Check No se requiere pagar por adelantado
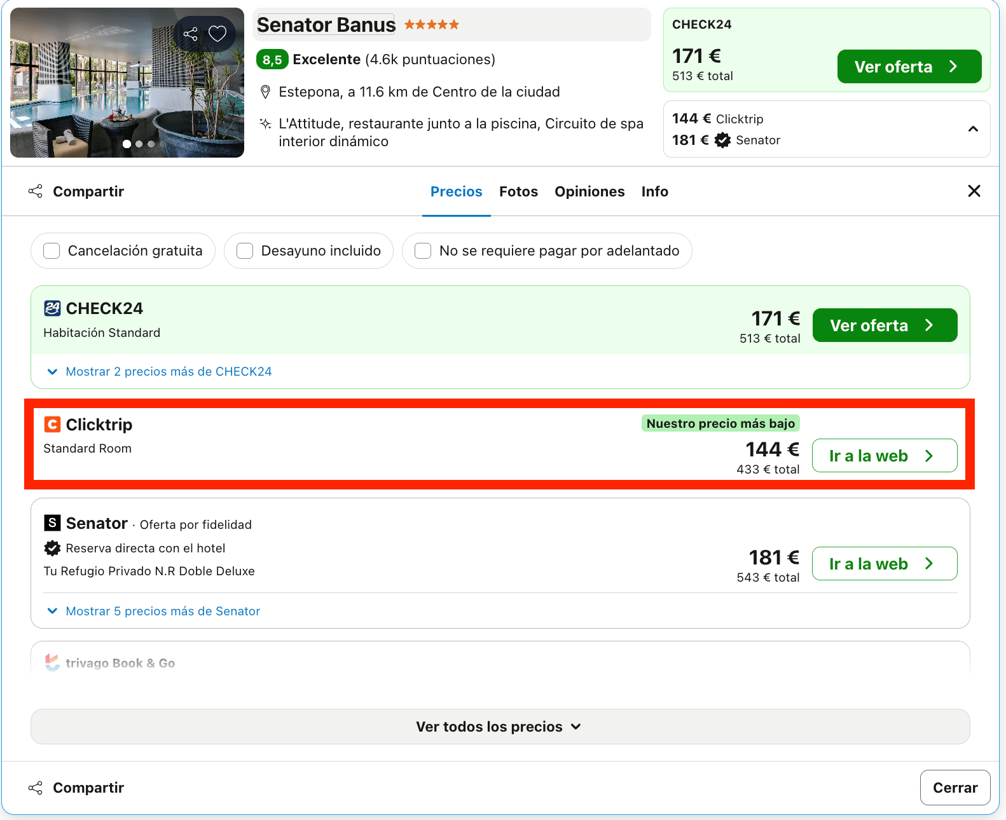Image resolution: width=1006 pixels, height=820 pixels. tap(423, 251)
